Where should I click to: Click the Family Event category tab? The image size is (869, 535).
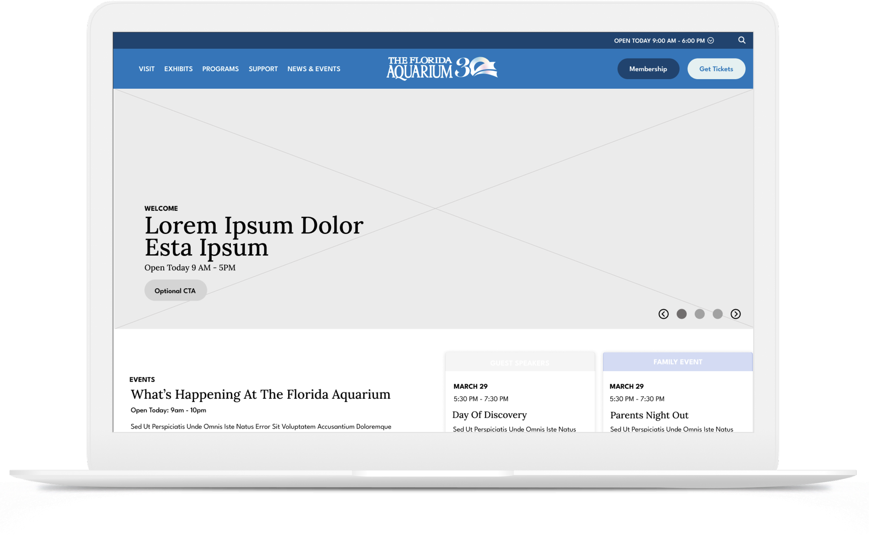coord(677,362)
